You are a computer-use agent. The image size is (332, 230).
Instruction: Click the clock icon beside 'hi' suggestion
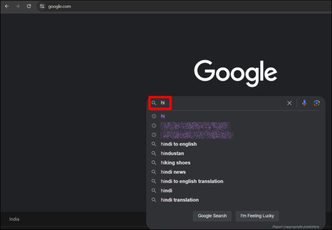point(154,116)
